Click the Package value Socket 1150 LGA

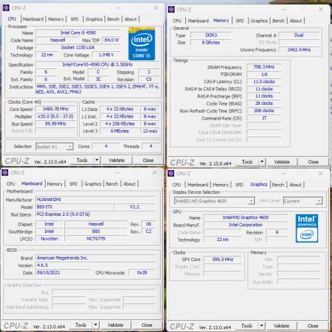[78, 47]
